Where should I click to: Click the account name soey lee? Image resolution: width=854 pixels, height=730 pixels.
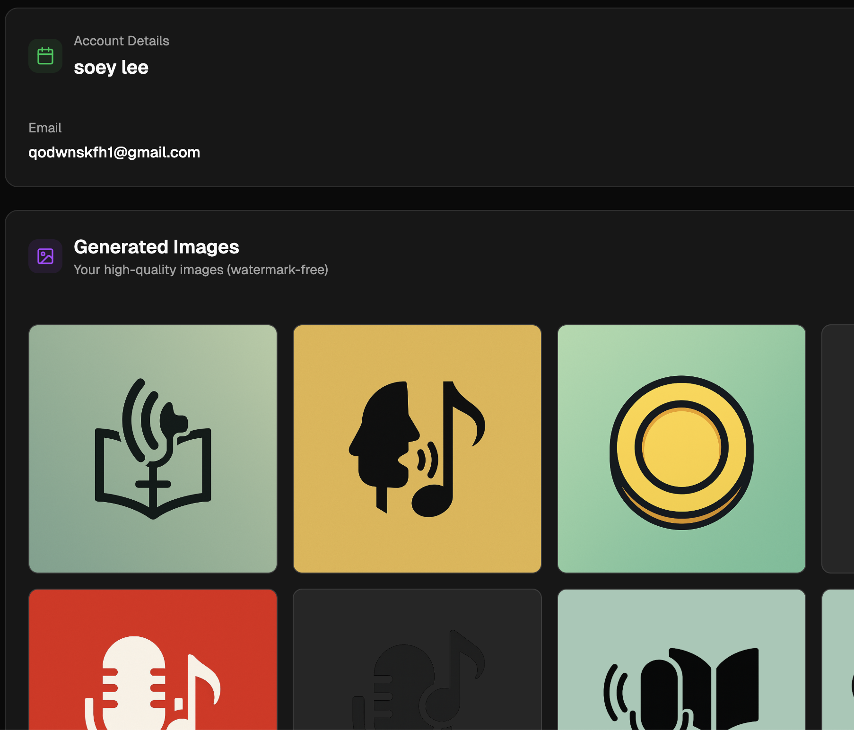click(x=111, y=67)
